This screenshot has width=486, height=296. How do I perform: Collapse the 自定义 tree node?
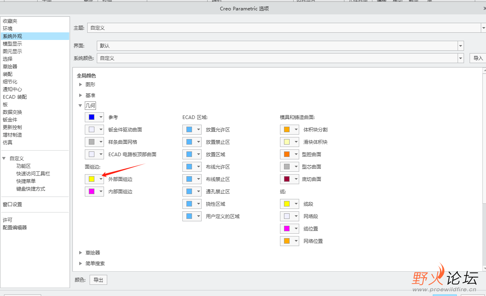(4, 158)
